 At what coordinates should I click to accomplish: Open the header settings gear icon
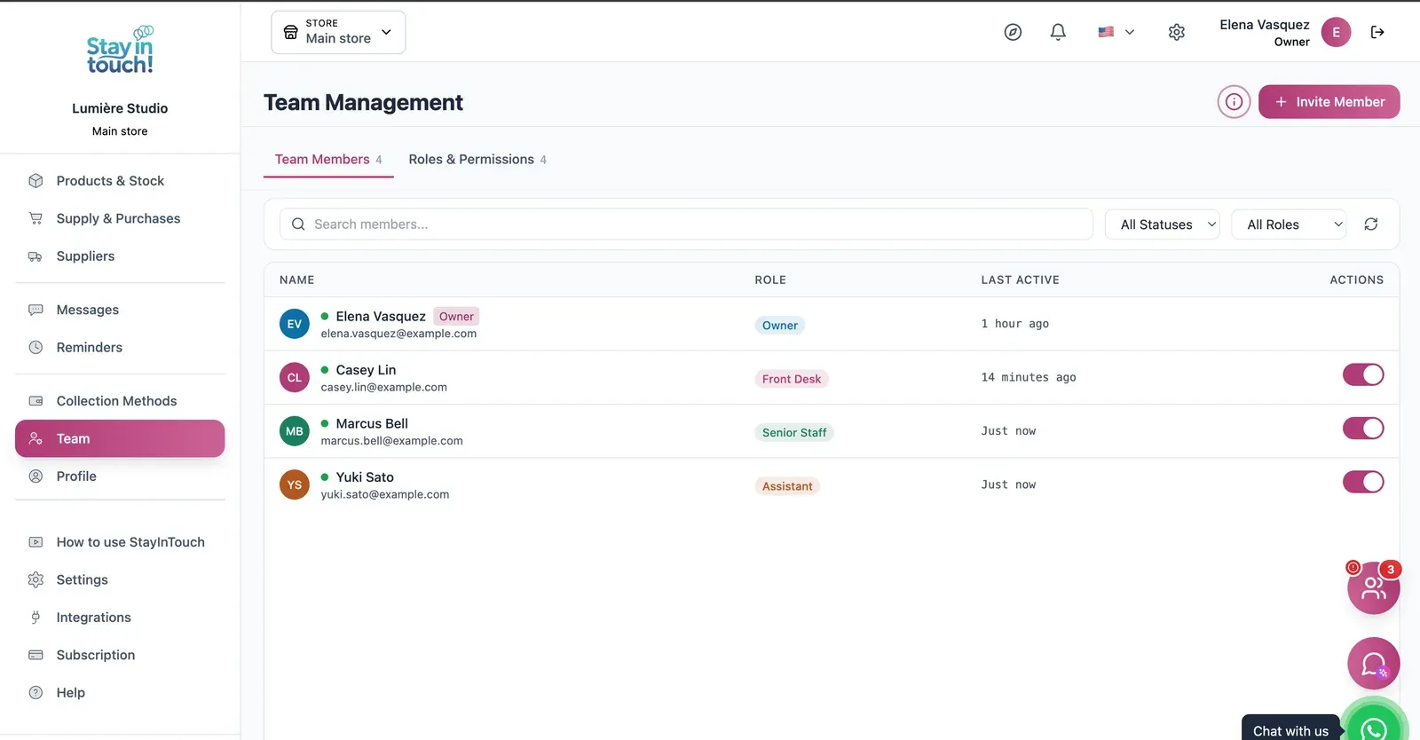[1177, 32]
